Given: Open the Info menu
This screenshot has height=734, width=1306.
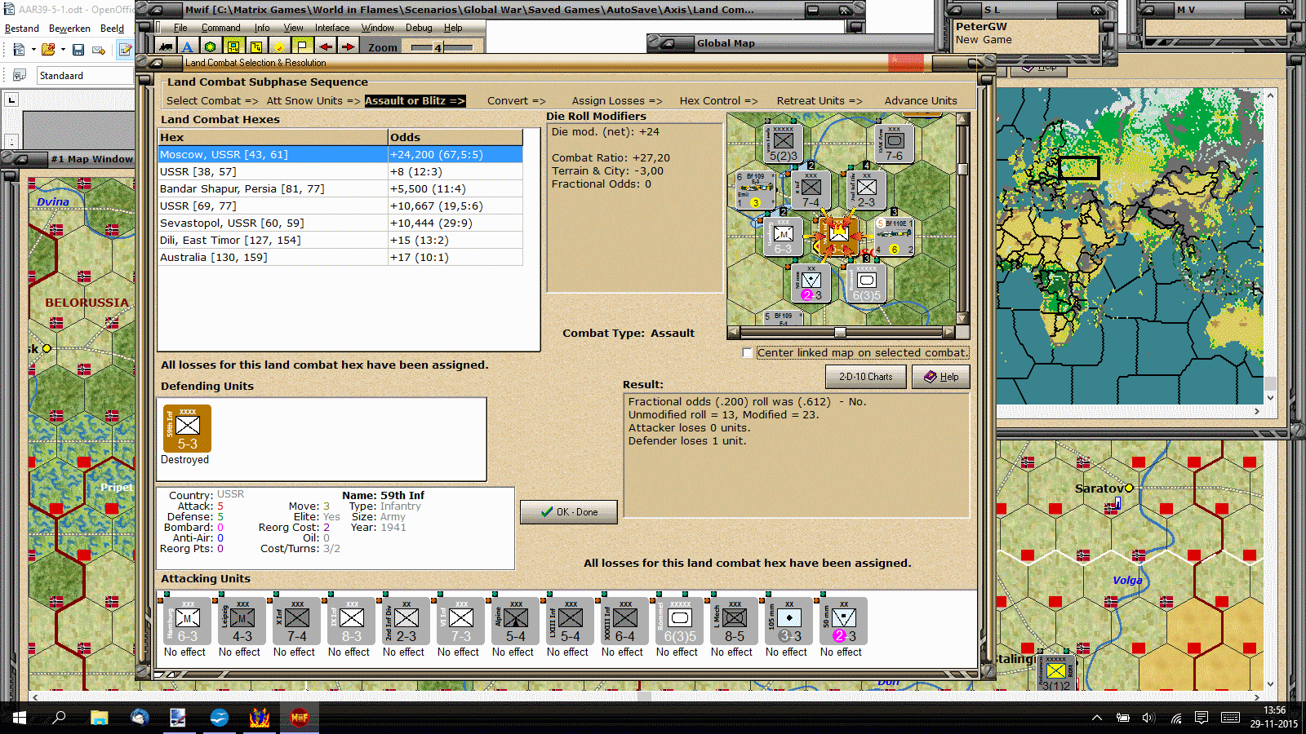Looking at the screenshot, I should (x=261, y=28).
